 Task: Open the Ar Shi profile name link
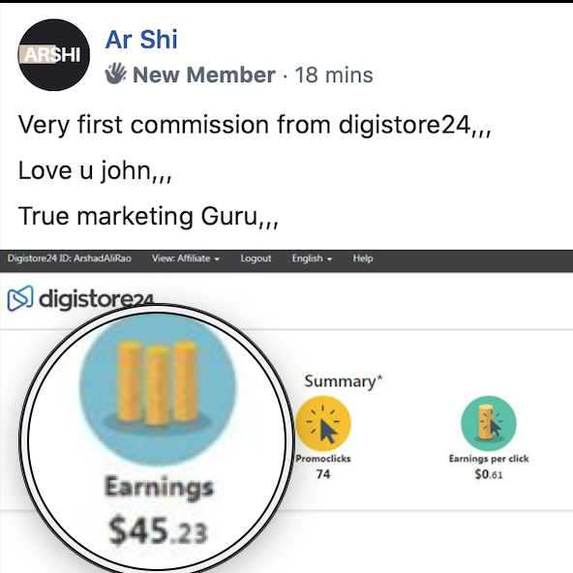(x=141, y=39)
